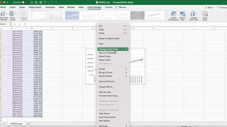227x127 pixels.
Task: Choose Save as Picture in context menu
Action: (x=113, y=81)
